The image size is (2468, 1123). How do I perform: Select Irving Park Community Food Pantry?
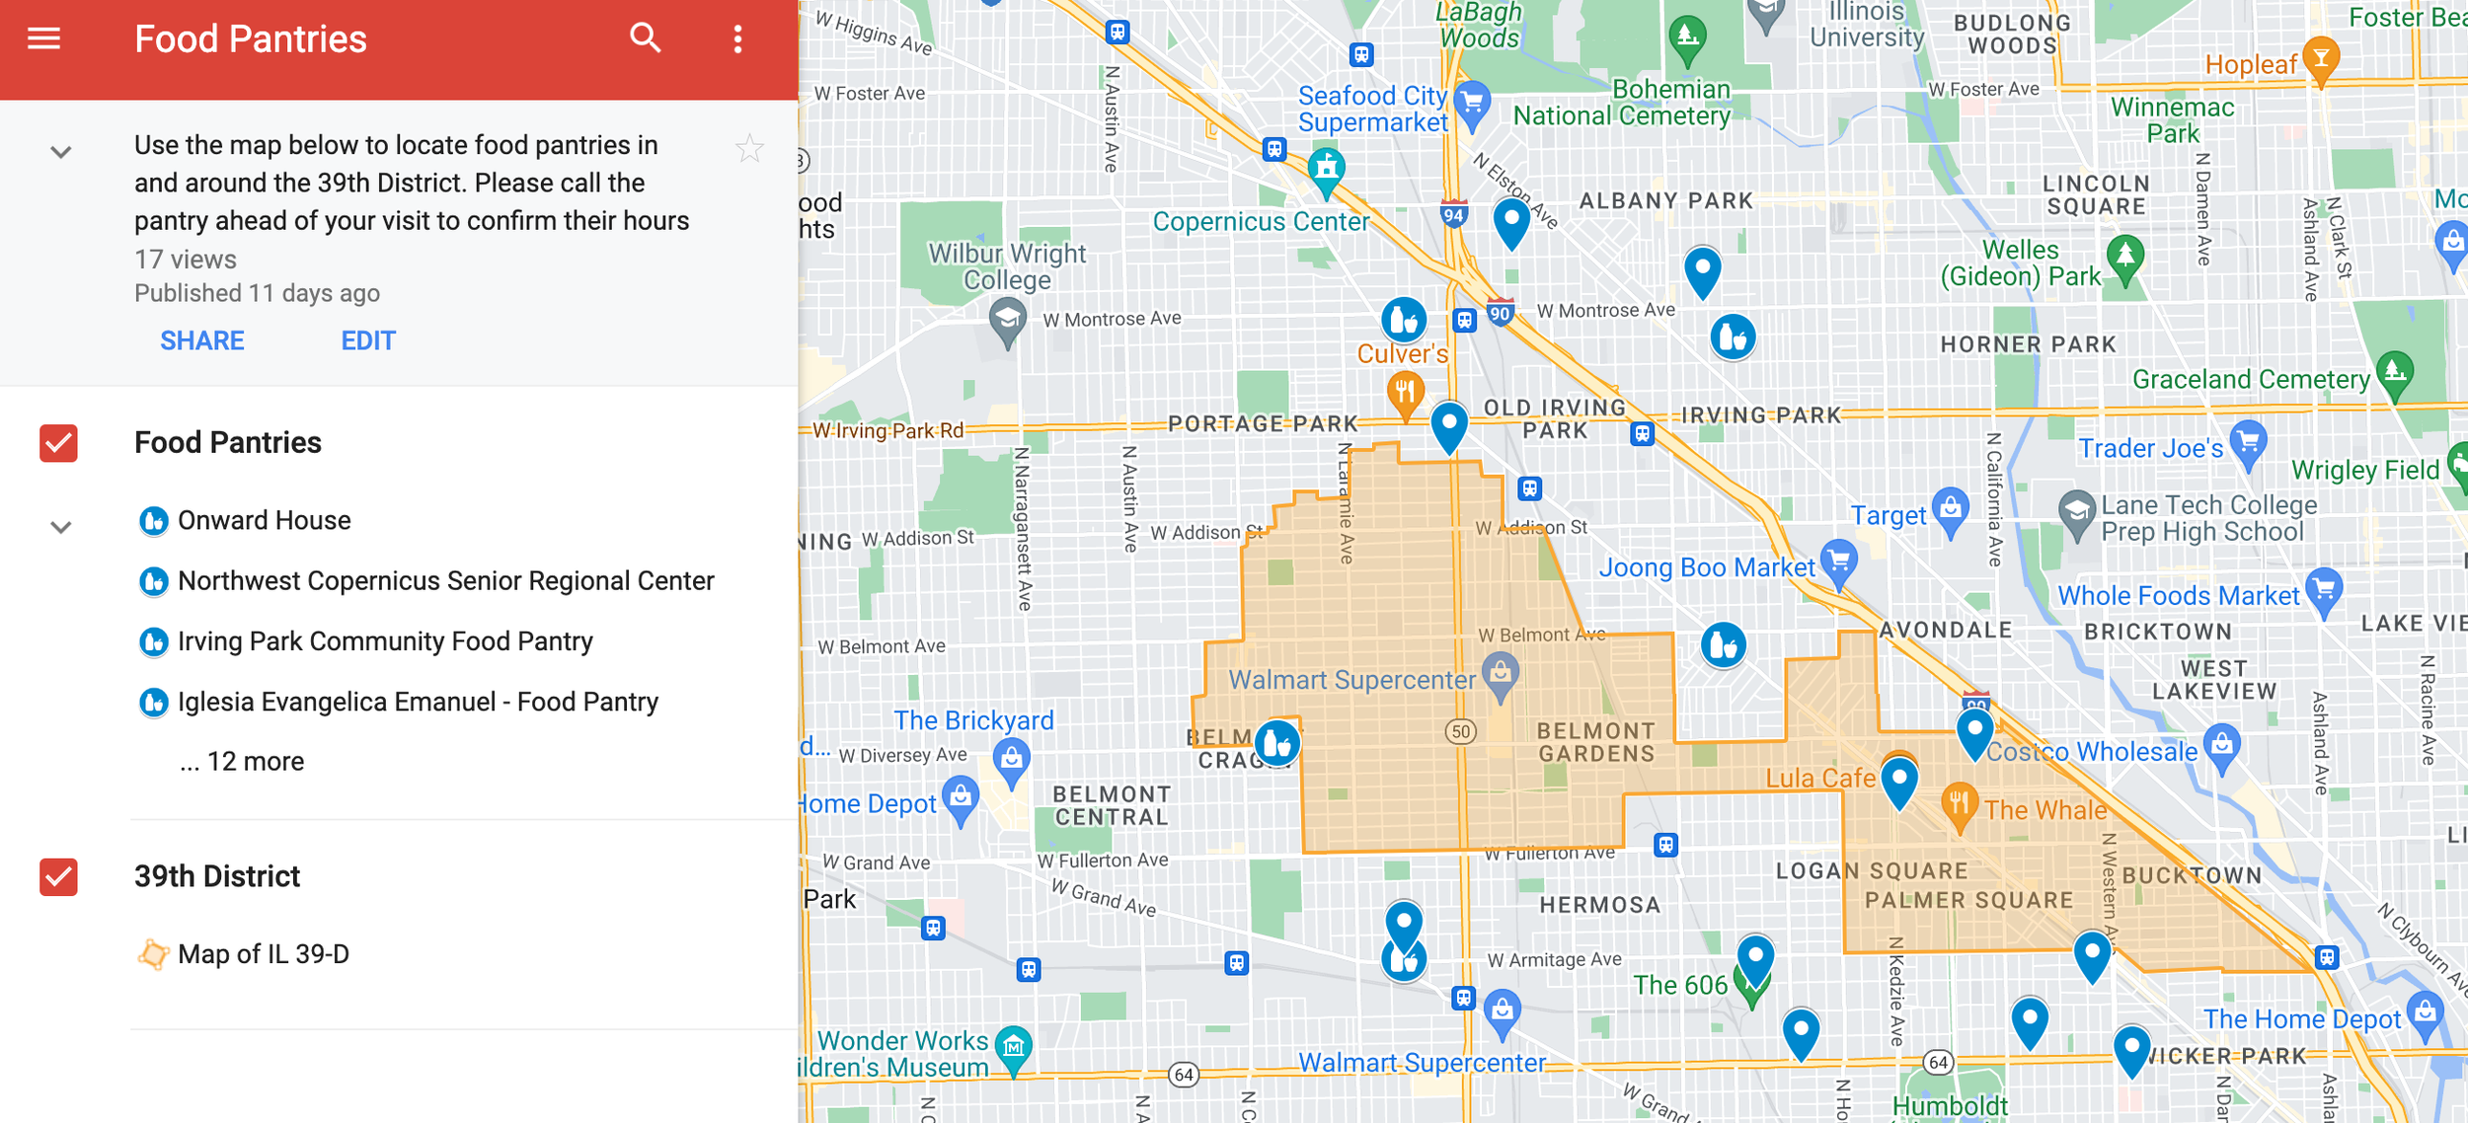pyautogui.click(x=365, y=640)
